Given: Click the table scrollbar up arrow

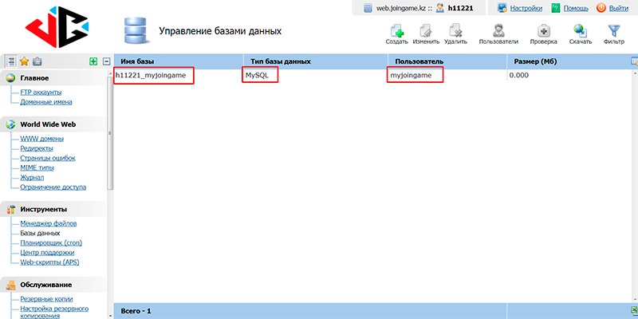Looking at the screenshot, I should tap(635, 73).
